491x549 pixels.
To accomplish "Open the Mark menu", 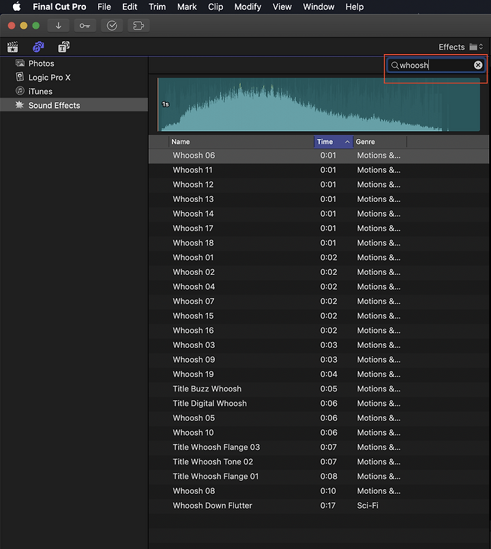I will (x=187, y=7).
